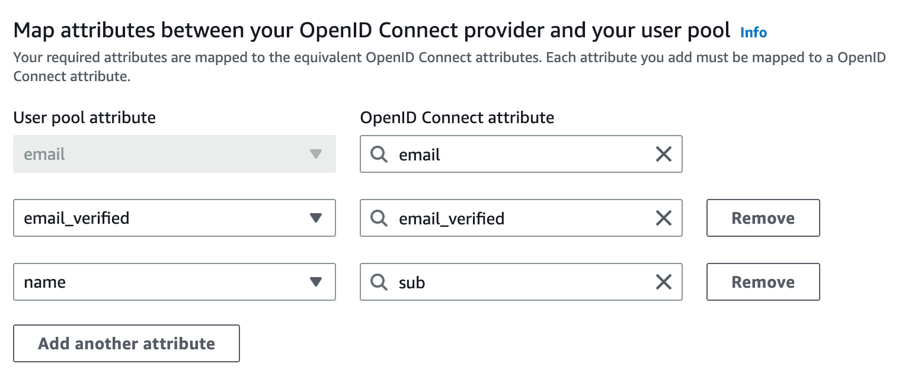Screen dimensions: 921x373
Task: Click Add another attribute
Action: [126, 343]
